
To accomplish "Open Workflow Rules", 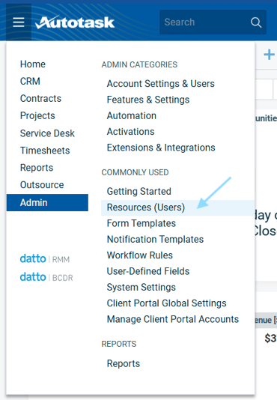I will pos(140,255).
